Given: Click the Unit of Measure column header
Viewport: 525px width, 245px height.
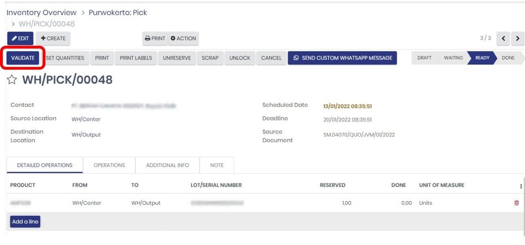Looking at the screenshot, I should click(442, 185).
